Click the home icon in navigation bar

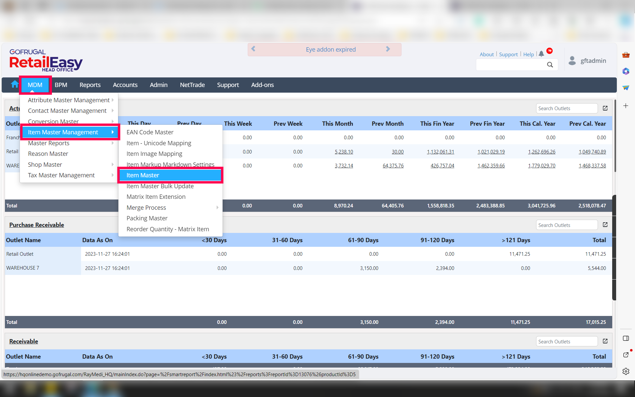click(x=14, y=85)
